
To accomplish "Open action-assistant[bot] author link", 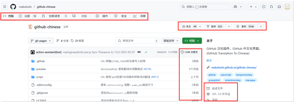I will coord(49,52).
